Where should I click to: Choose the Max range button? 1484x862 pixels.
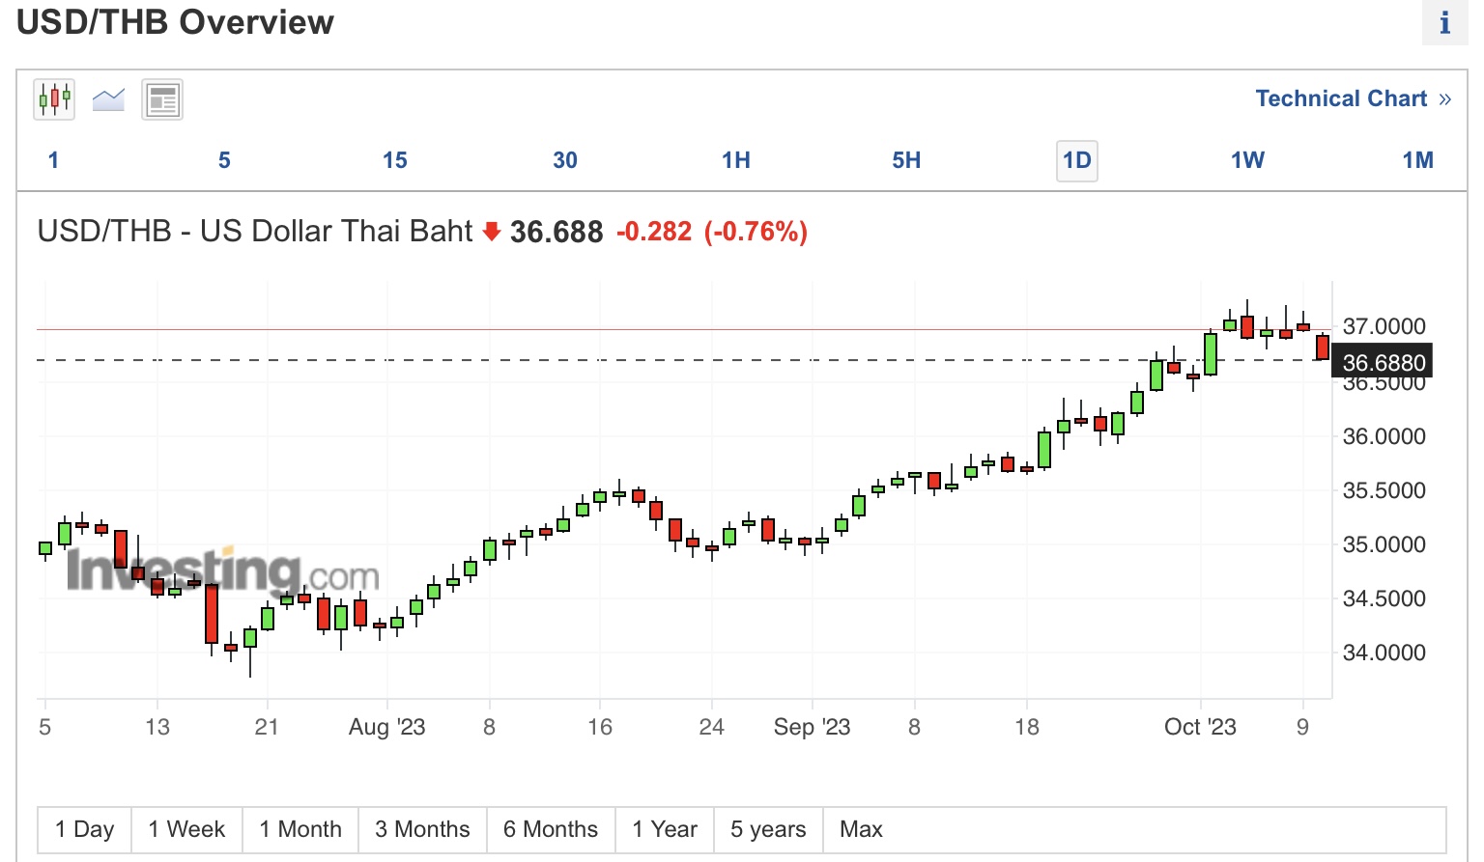[x=861, y=829]
